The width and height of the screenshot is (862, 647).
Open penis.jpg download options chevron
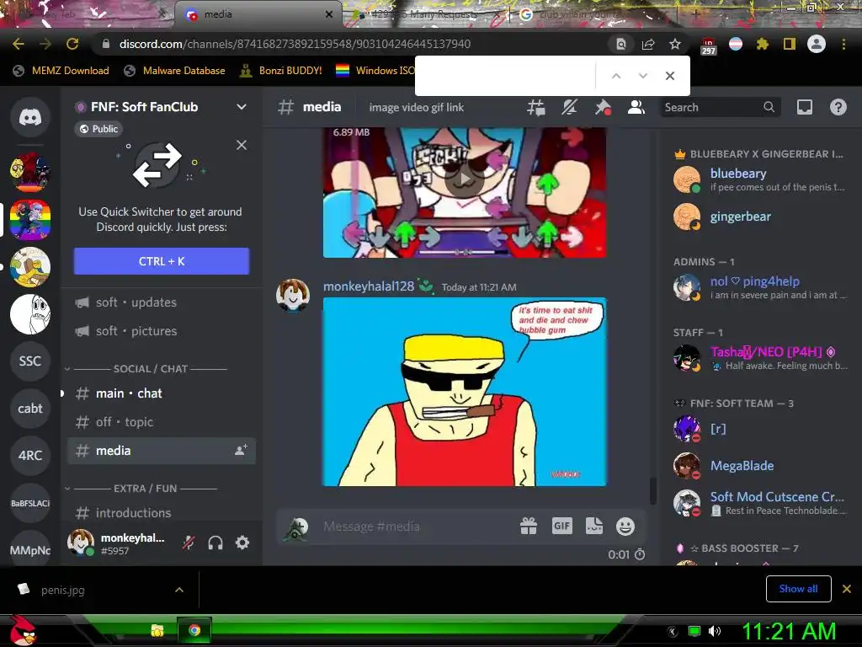(179, 590)
